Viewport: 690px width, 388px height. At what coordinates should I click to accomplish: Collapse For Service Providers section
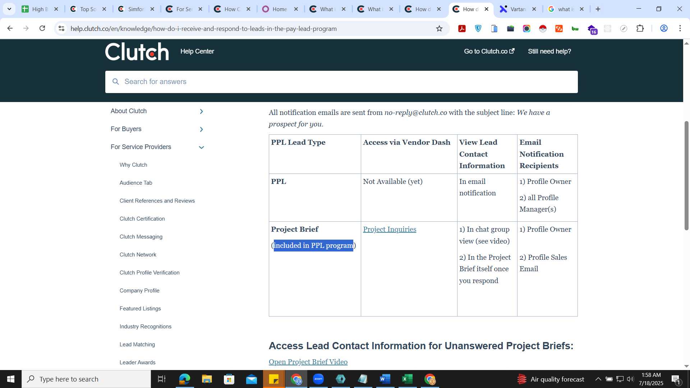(x=201, y=147)
